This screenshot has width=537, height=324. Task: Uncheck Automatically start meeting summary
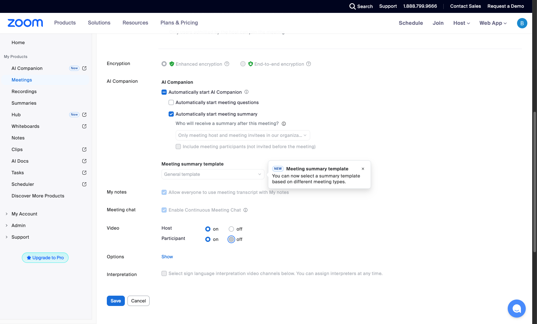[171, 114]
